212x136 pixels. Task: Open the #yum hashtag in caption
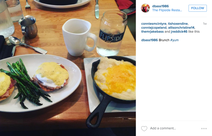174,40
